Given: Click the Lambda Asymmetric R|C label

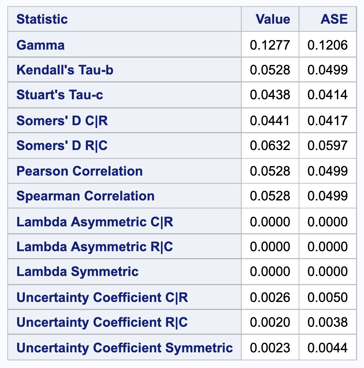Looking at the screenshot, I should click(x=94, y=247).
